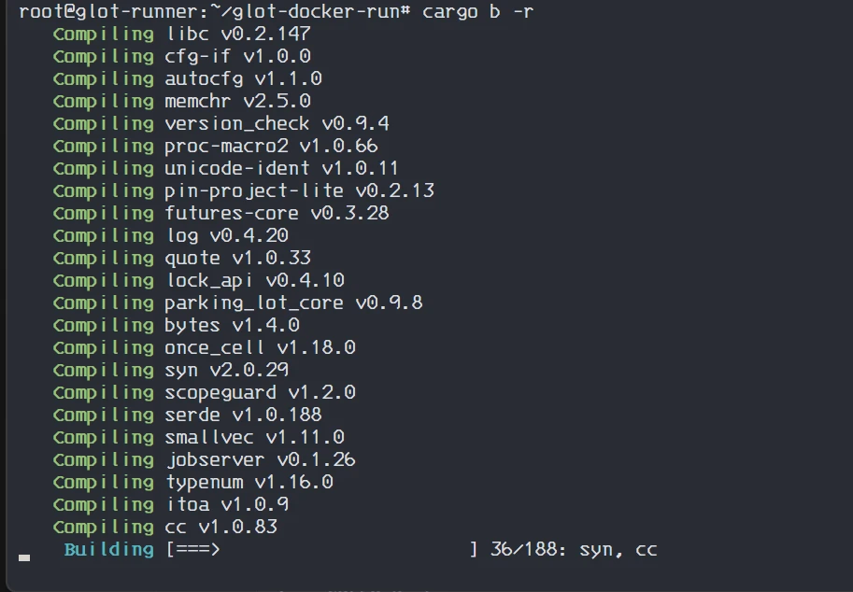
Task: Click the jobserver v0.1.26 line
Action: pos(205,459)
